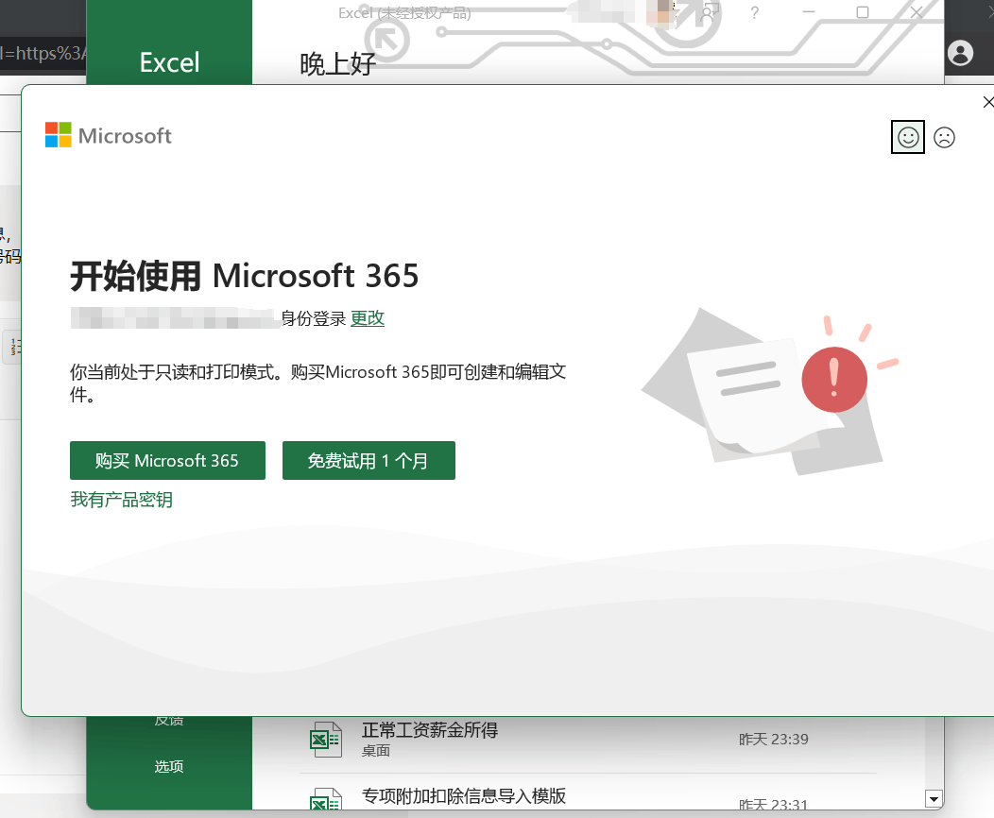This screenshot has width=994, height=818.
Task: Click the Excel label in the green sidebar
Action: coord(169,62)
